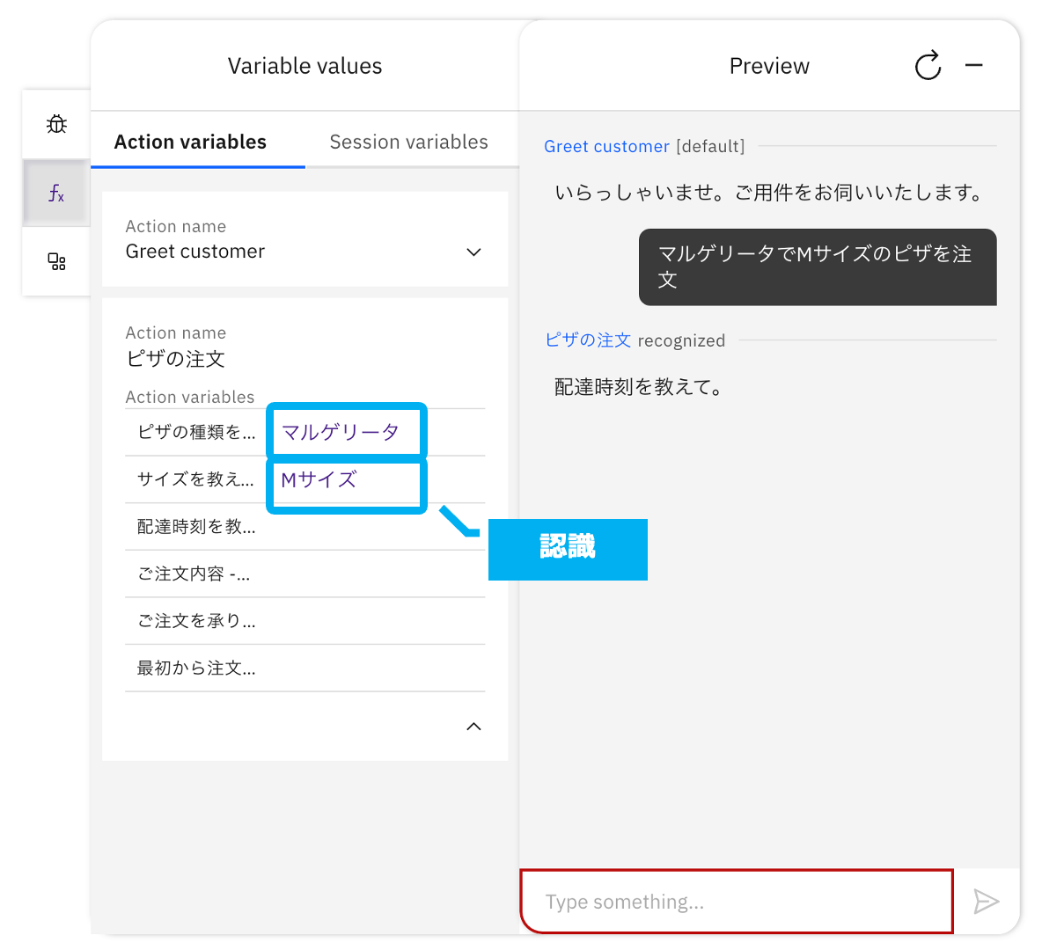Open the debug bug icon panel
The width and height of the screenshot is (1042, 950).
click(x=56, y=124)
